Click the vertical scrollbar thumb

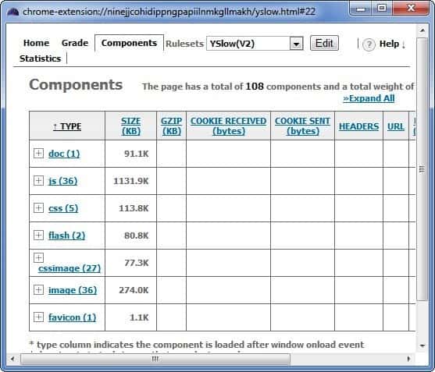423,169
